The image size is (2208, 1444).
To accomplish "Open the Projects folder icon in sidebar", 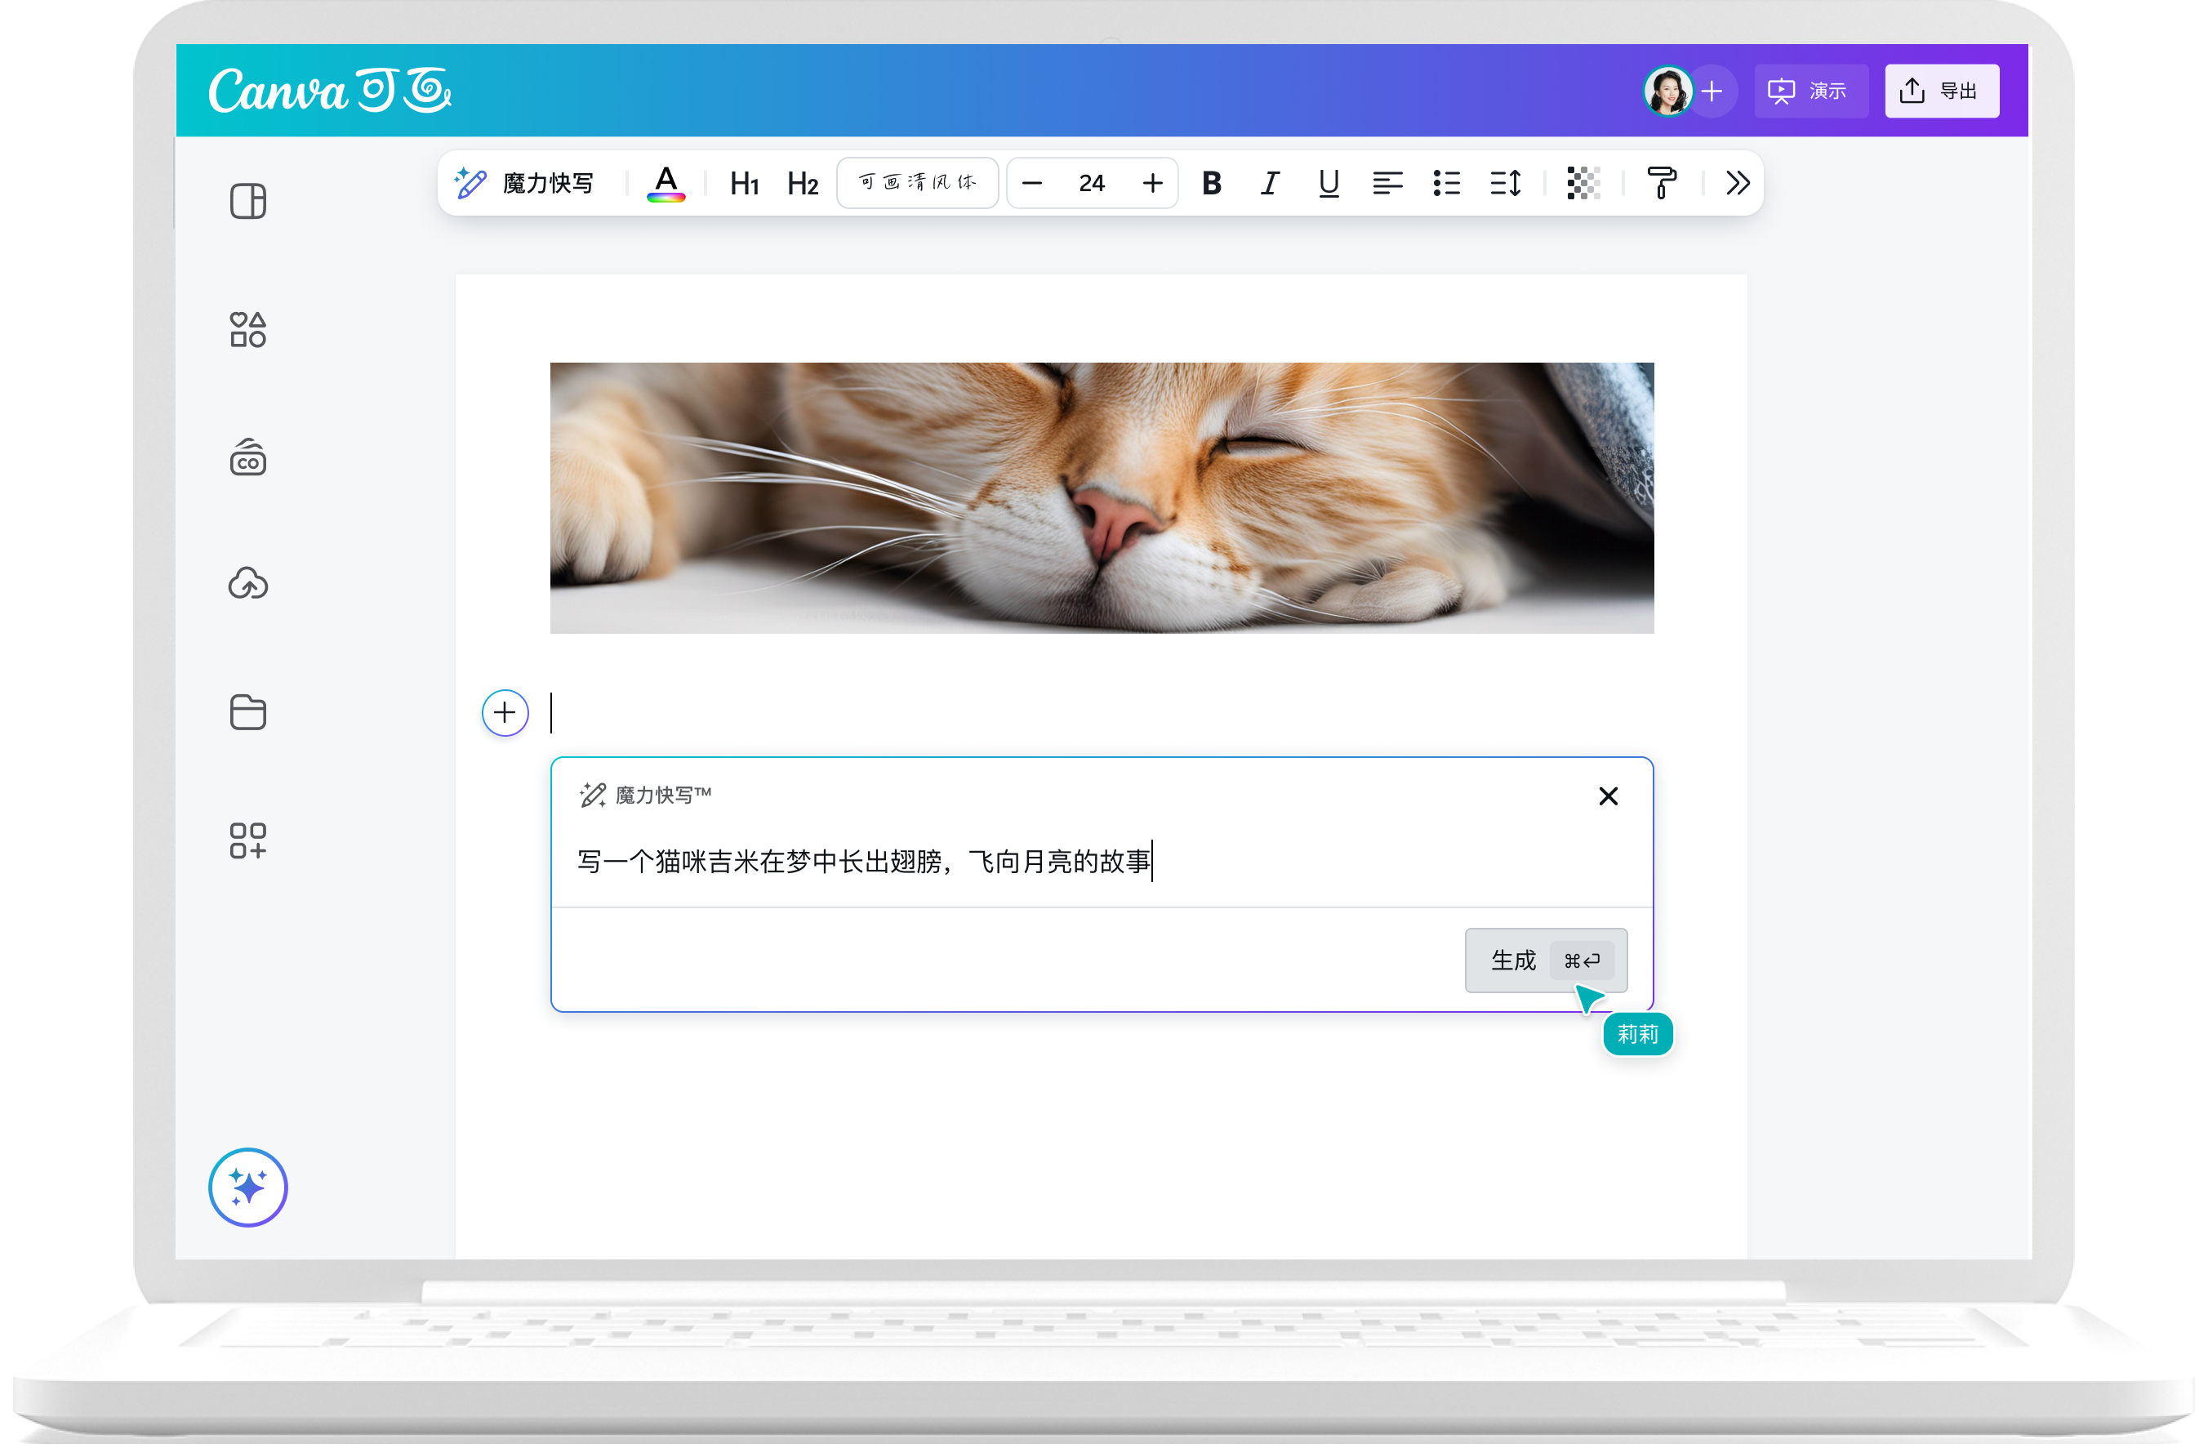I will [247, 712].
